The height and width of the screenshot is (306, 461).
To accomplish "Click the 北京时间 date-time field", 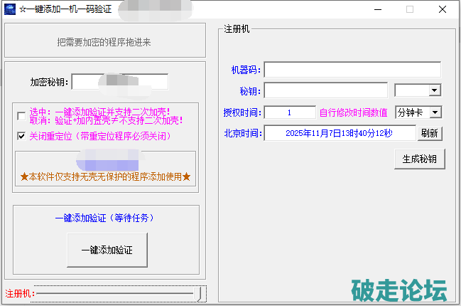I will 340,133.
